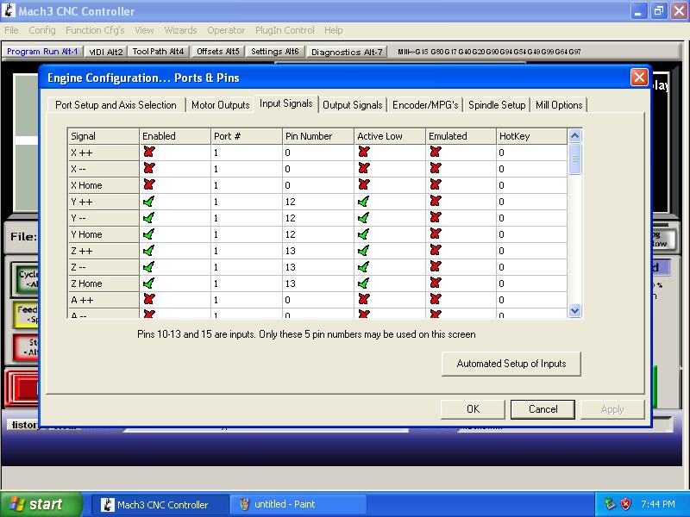Toggle Enabled checkmark for Z Home row

[149, 283]
